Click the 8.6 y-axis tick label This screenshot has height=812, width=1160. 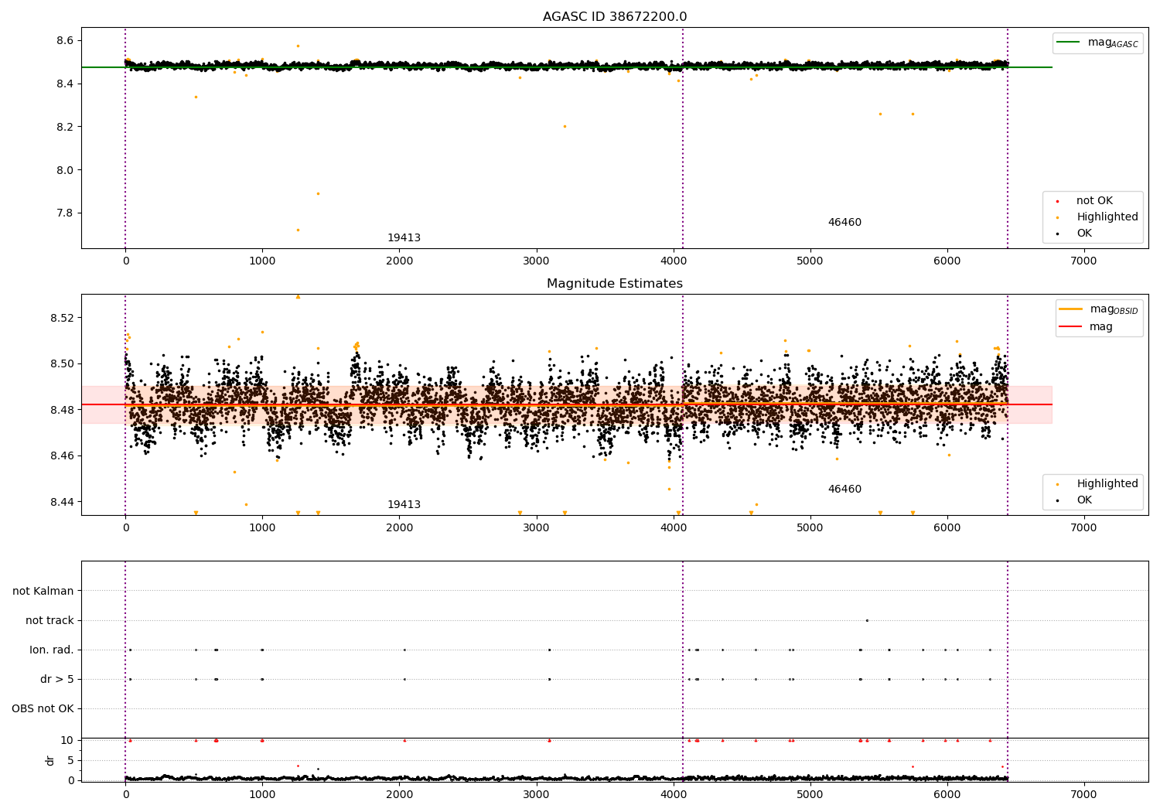[x=65, y=41]
